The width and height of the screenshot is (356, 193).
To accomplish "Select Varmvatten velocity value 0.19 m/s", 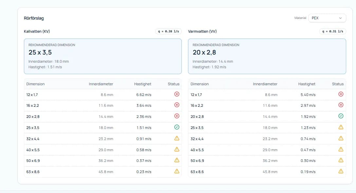I will 308,172.
